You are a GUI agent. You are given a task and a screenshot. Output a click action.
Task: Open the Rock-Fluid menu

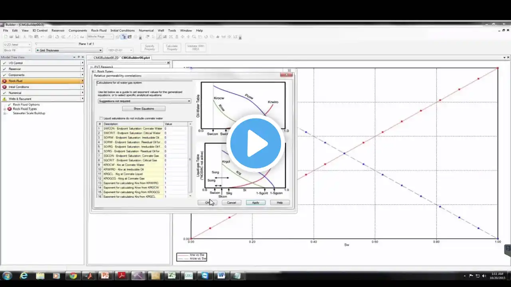(99, 30)
